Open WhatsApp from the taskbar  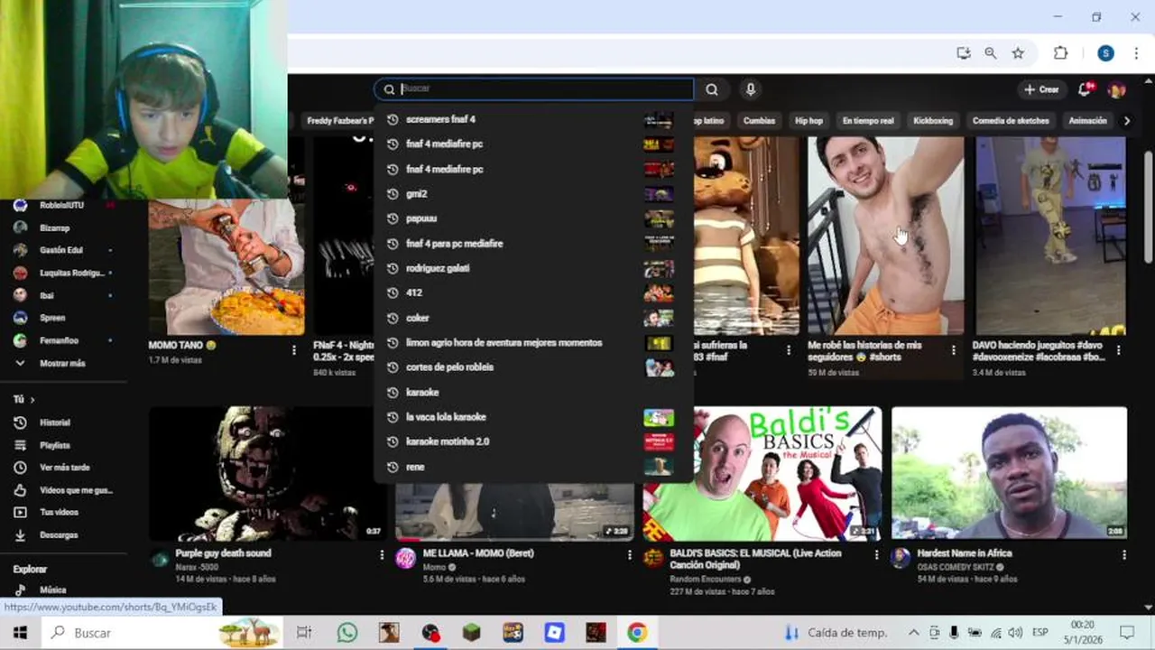click(347, 633)
